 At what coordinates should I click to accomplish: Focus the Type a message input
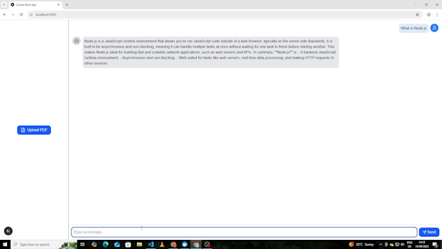[x=244, y=232]
